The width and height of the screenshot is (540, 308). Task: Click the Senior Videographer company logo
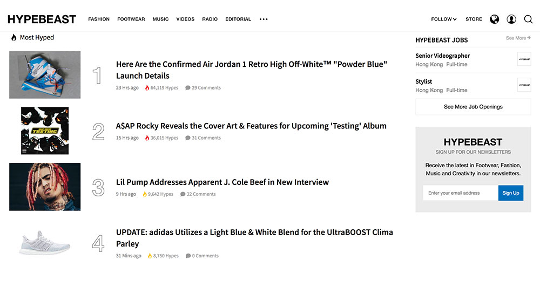coord(524,59)
